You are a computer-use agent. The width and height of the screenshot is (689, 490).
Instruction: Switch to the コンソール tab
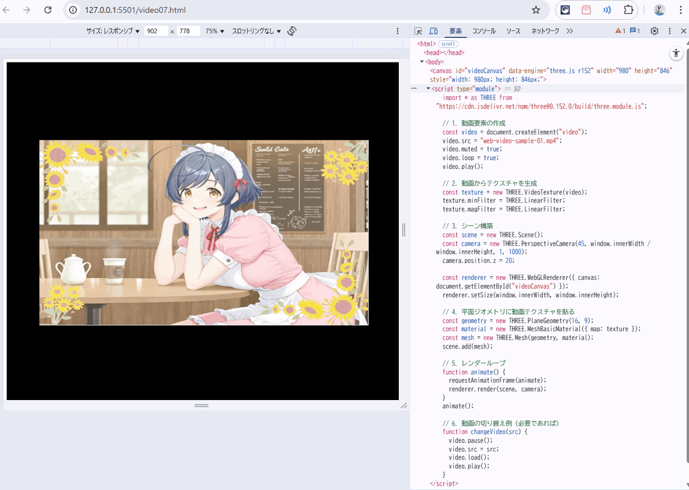click(483, 31)
